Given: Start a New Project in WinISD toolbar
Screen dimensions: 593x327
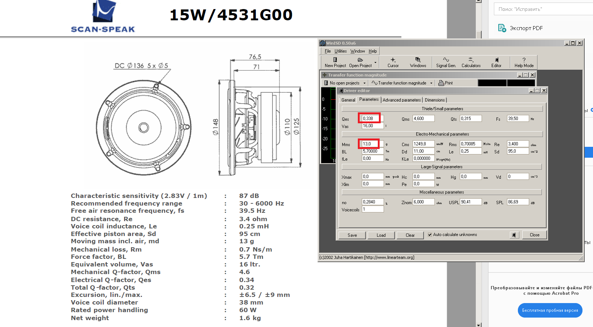Looking at the screenshot, I should [x=335, y=62].
